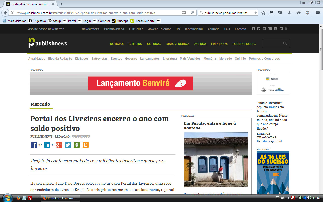Save page to Pocket icon
The width and height of the screenshot is (323, 202).
(x=280, y=13)
